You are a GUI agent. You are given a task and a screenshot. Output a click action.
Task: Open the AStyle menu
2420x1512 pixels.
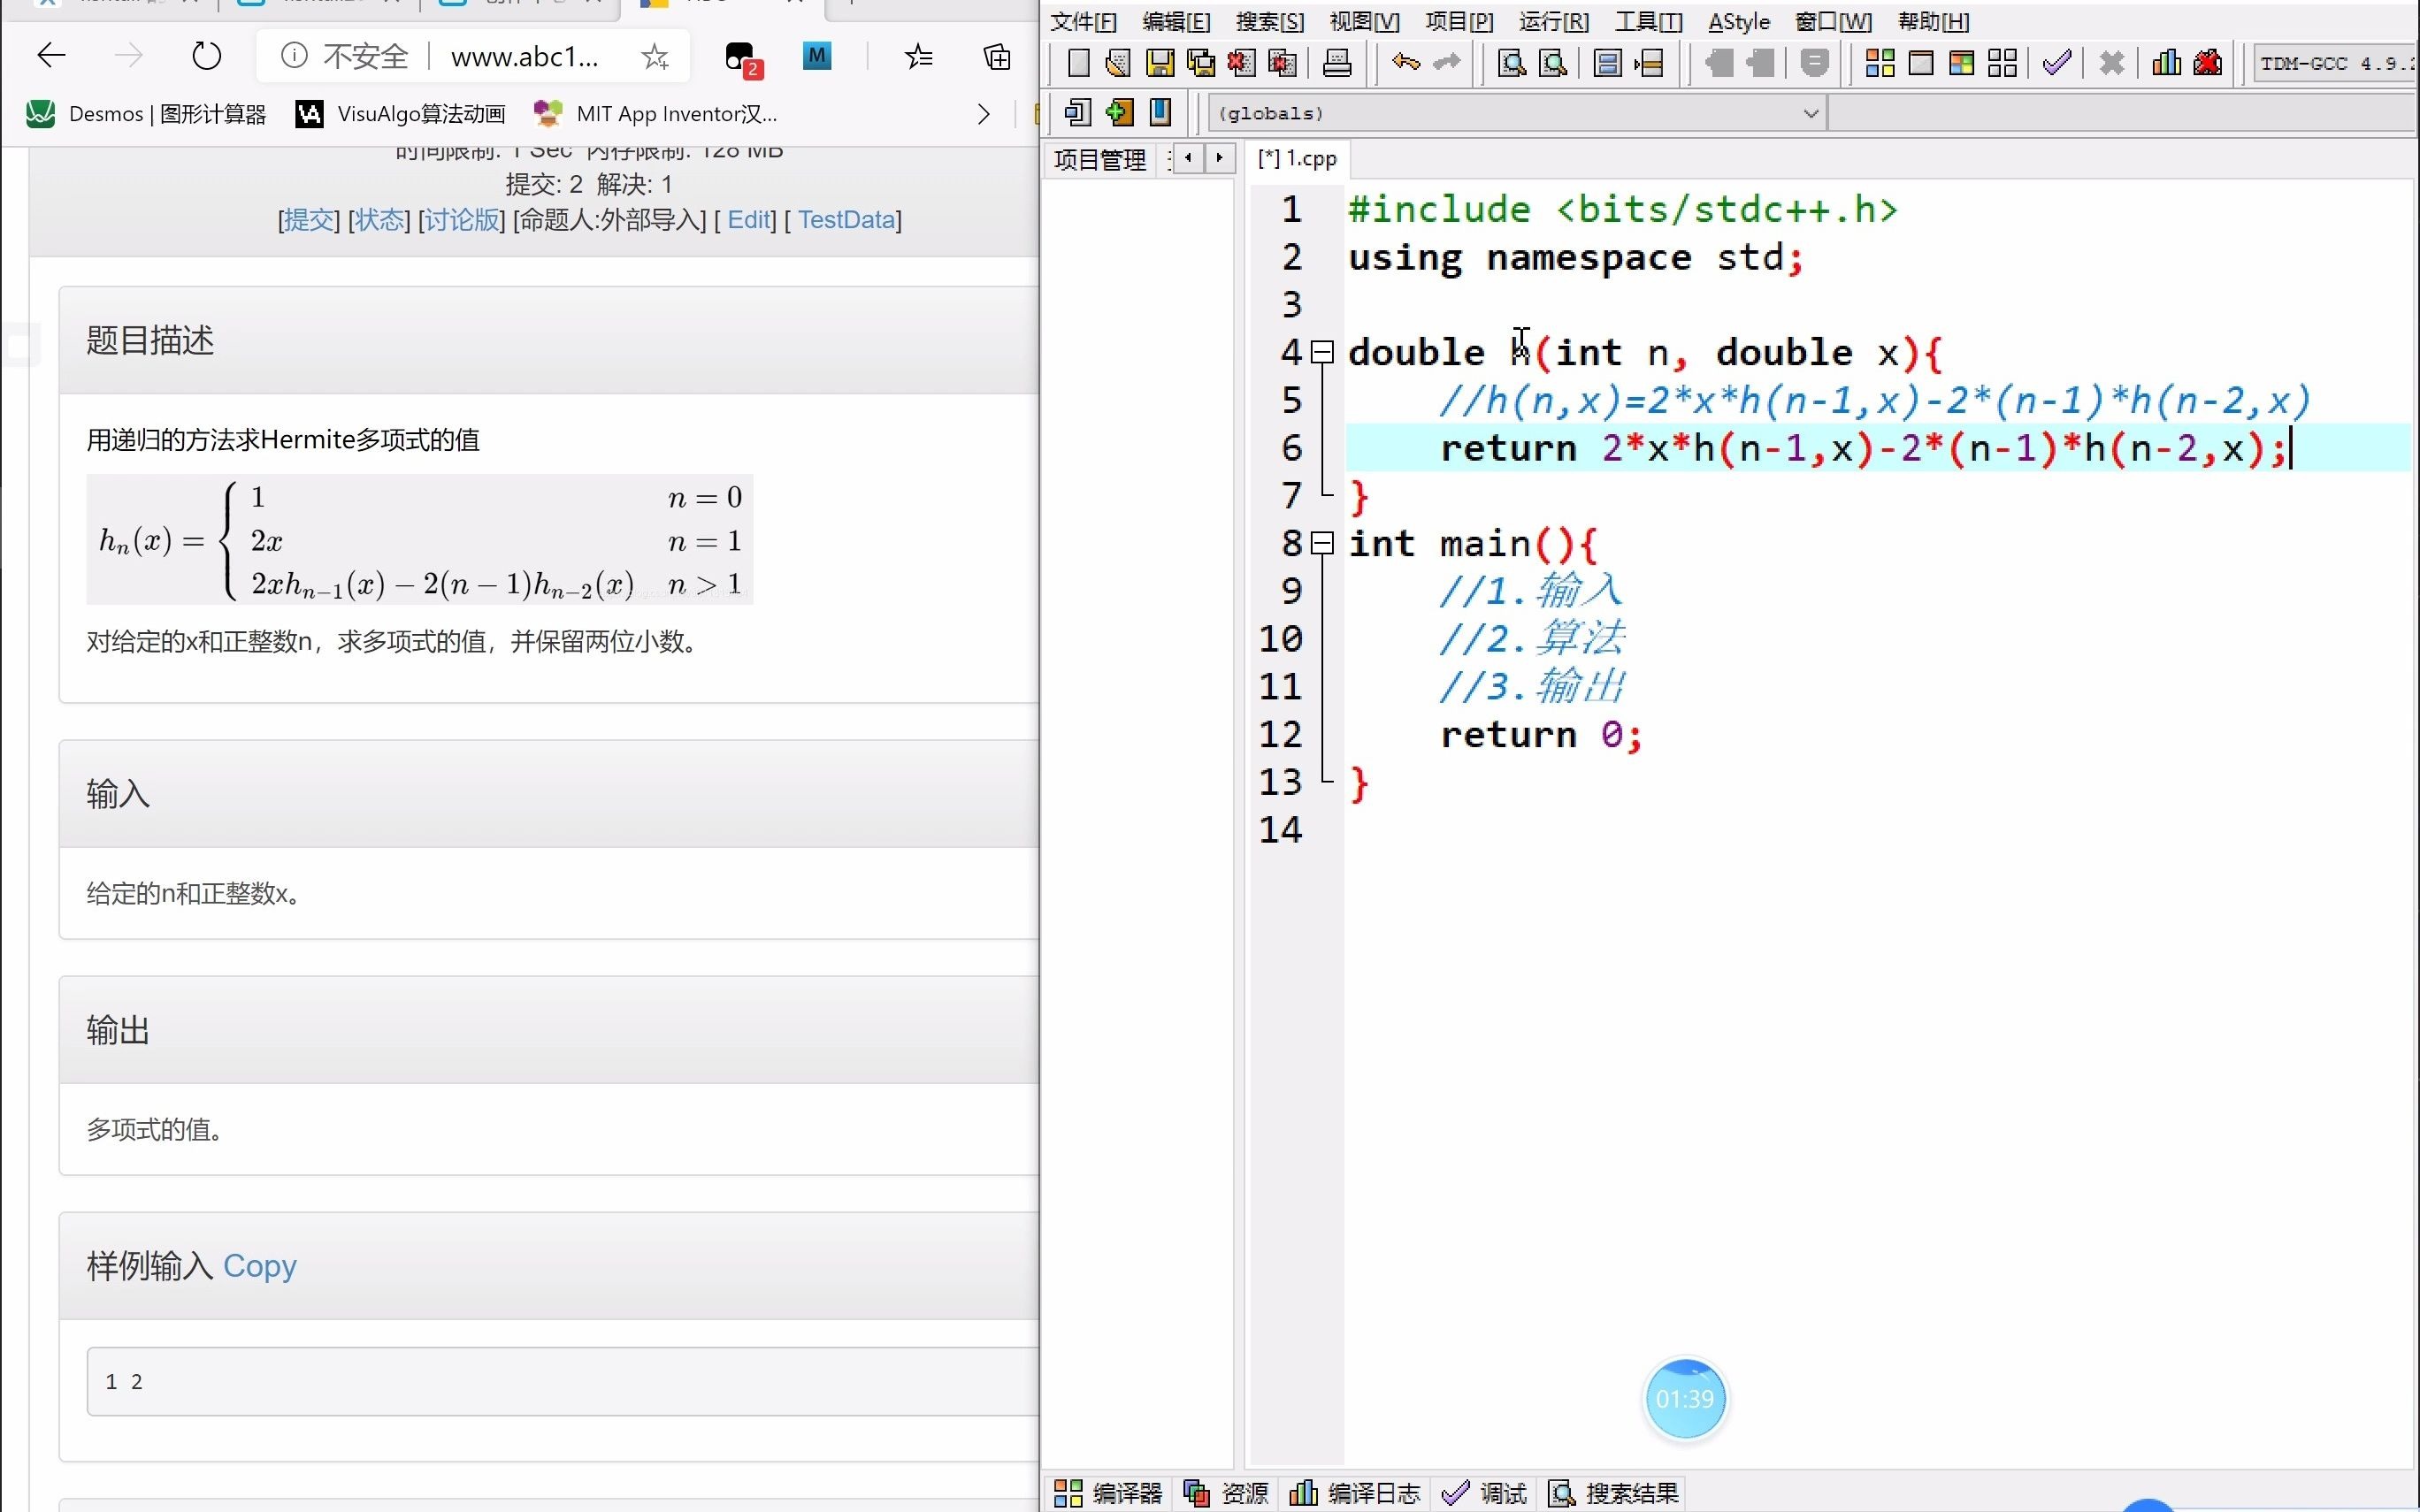(1739, 21)
